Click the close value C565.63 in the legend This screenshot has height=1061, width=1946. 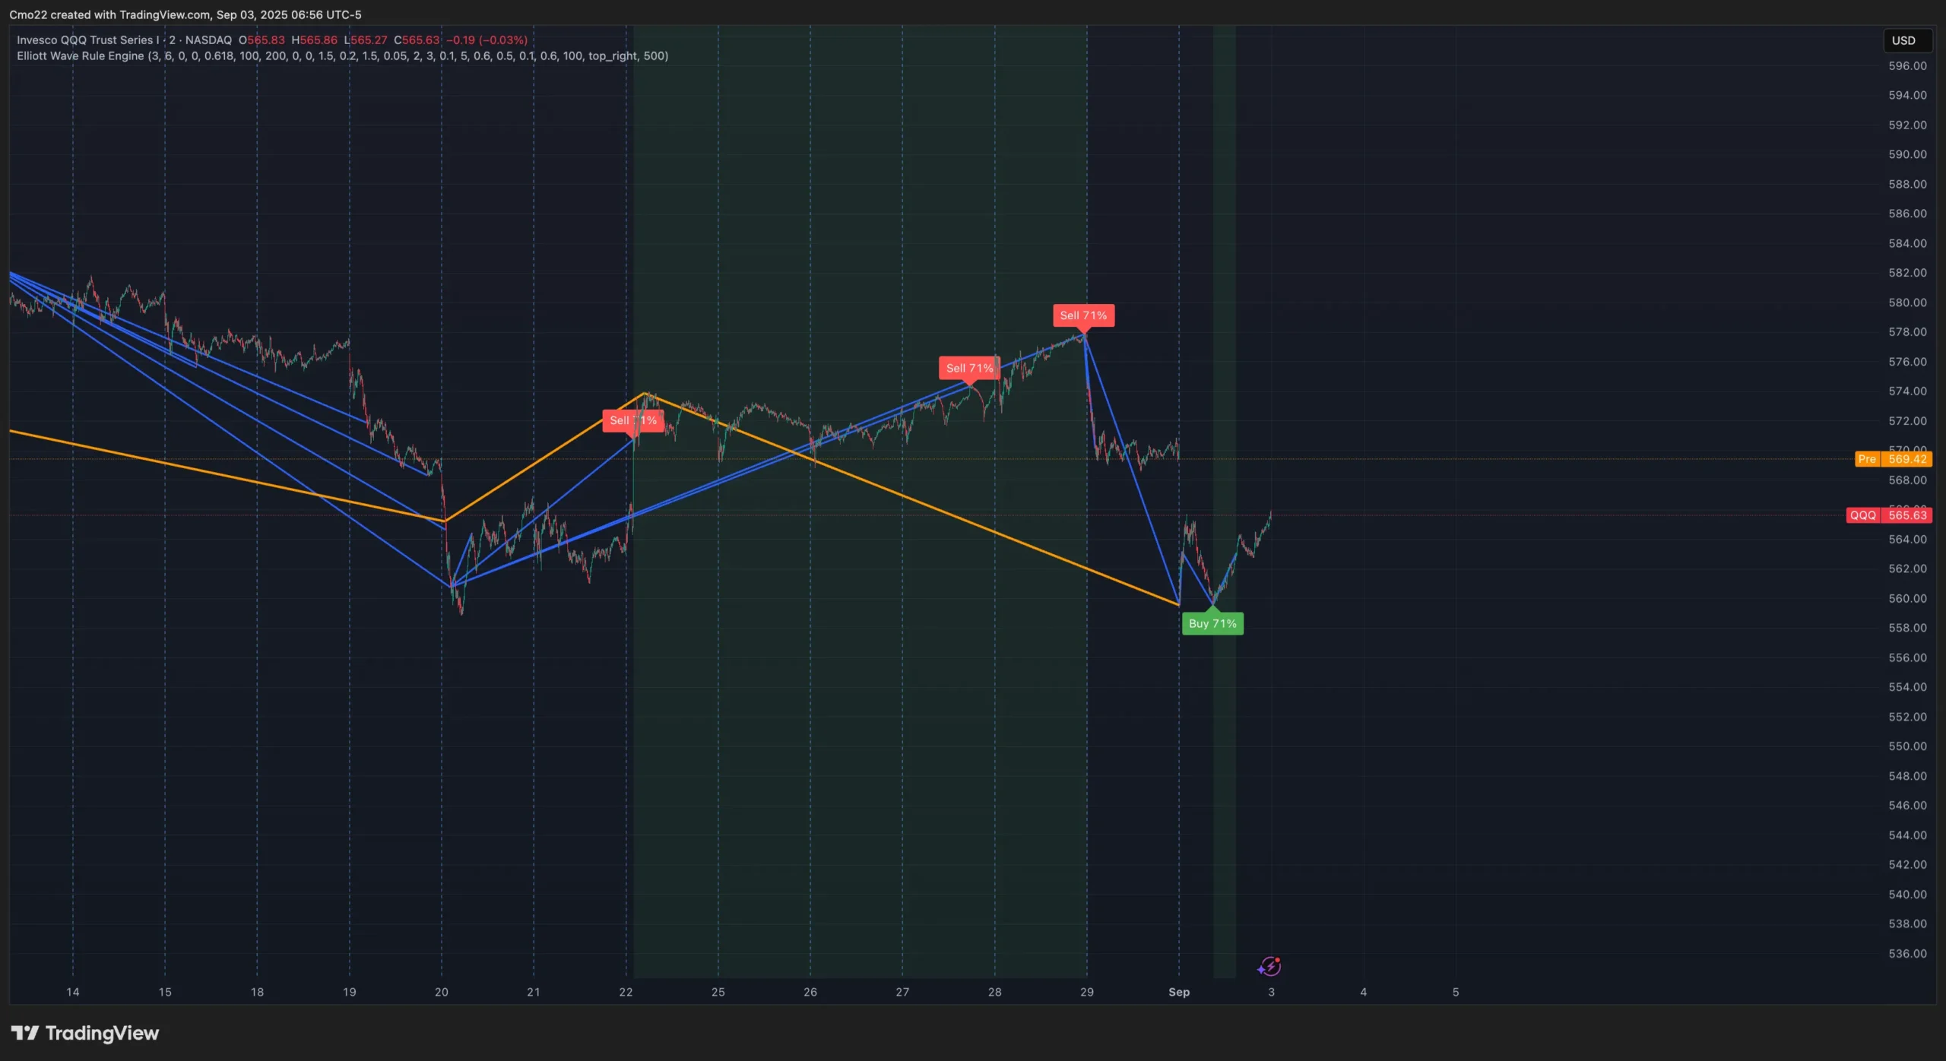pyautogui.click(x=417, y=40)
